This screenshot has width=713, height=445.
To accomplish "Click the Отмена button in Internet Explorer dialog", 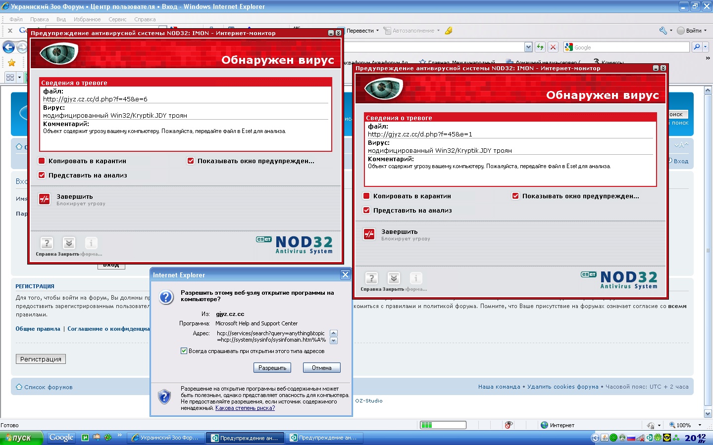I will click(x=321, y=368).
